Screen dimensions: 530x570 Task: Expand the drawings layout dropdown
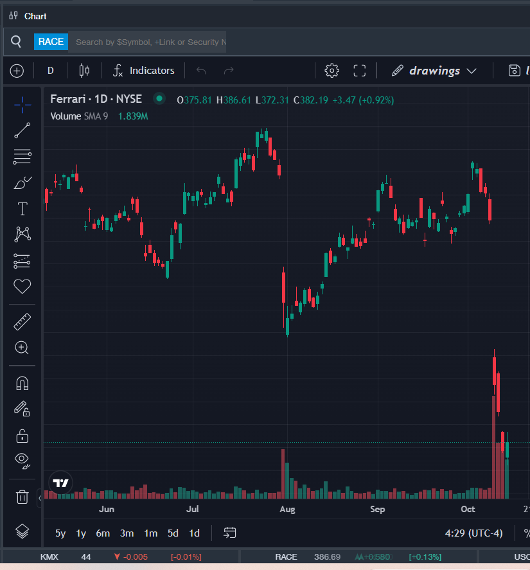tap(434, 71)
